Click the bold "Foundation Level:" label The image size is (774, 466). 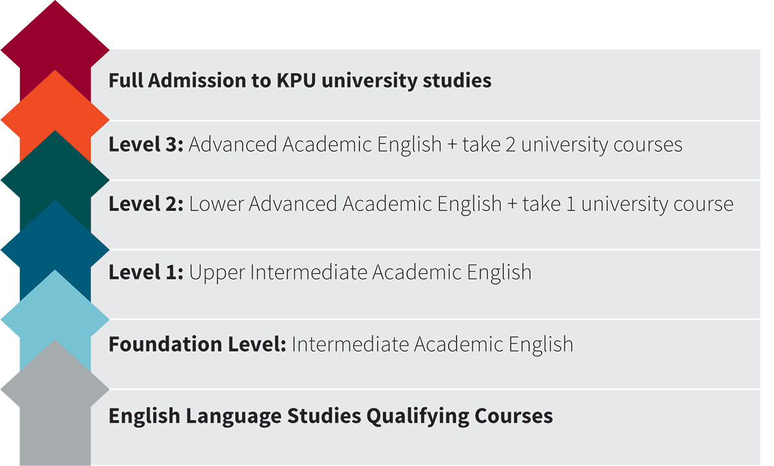click(x=197, y=344)
